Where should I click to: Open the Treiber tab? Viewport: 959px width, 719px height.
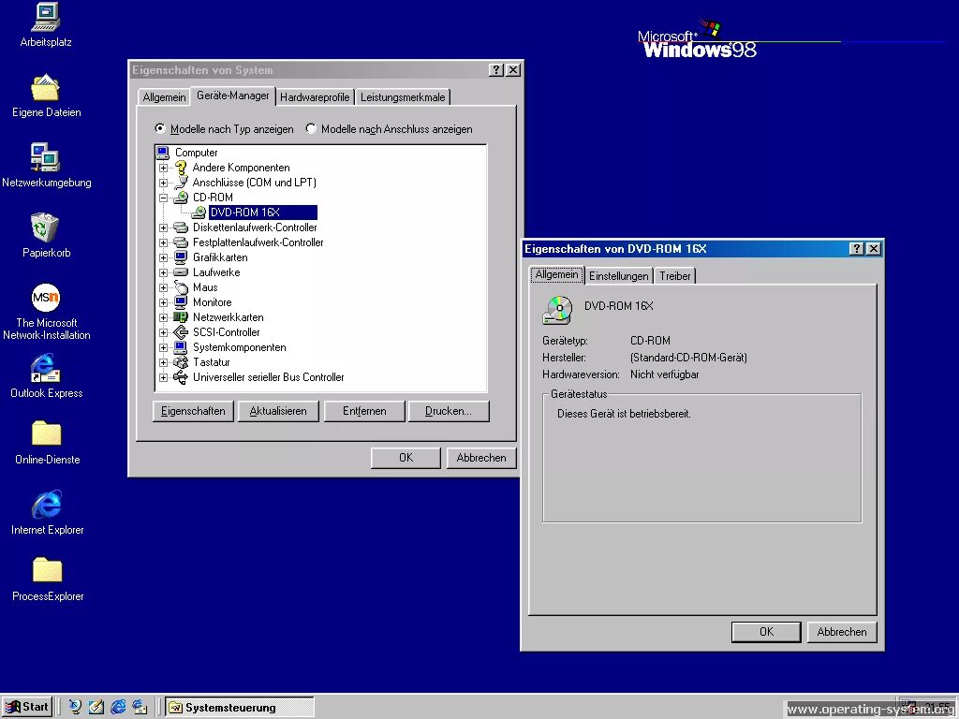click(675, 276)
